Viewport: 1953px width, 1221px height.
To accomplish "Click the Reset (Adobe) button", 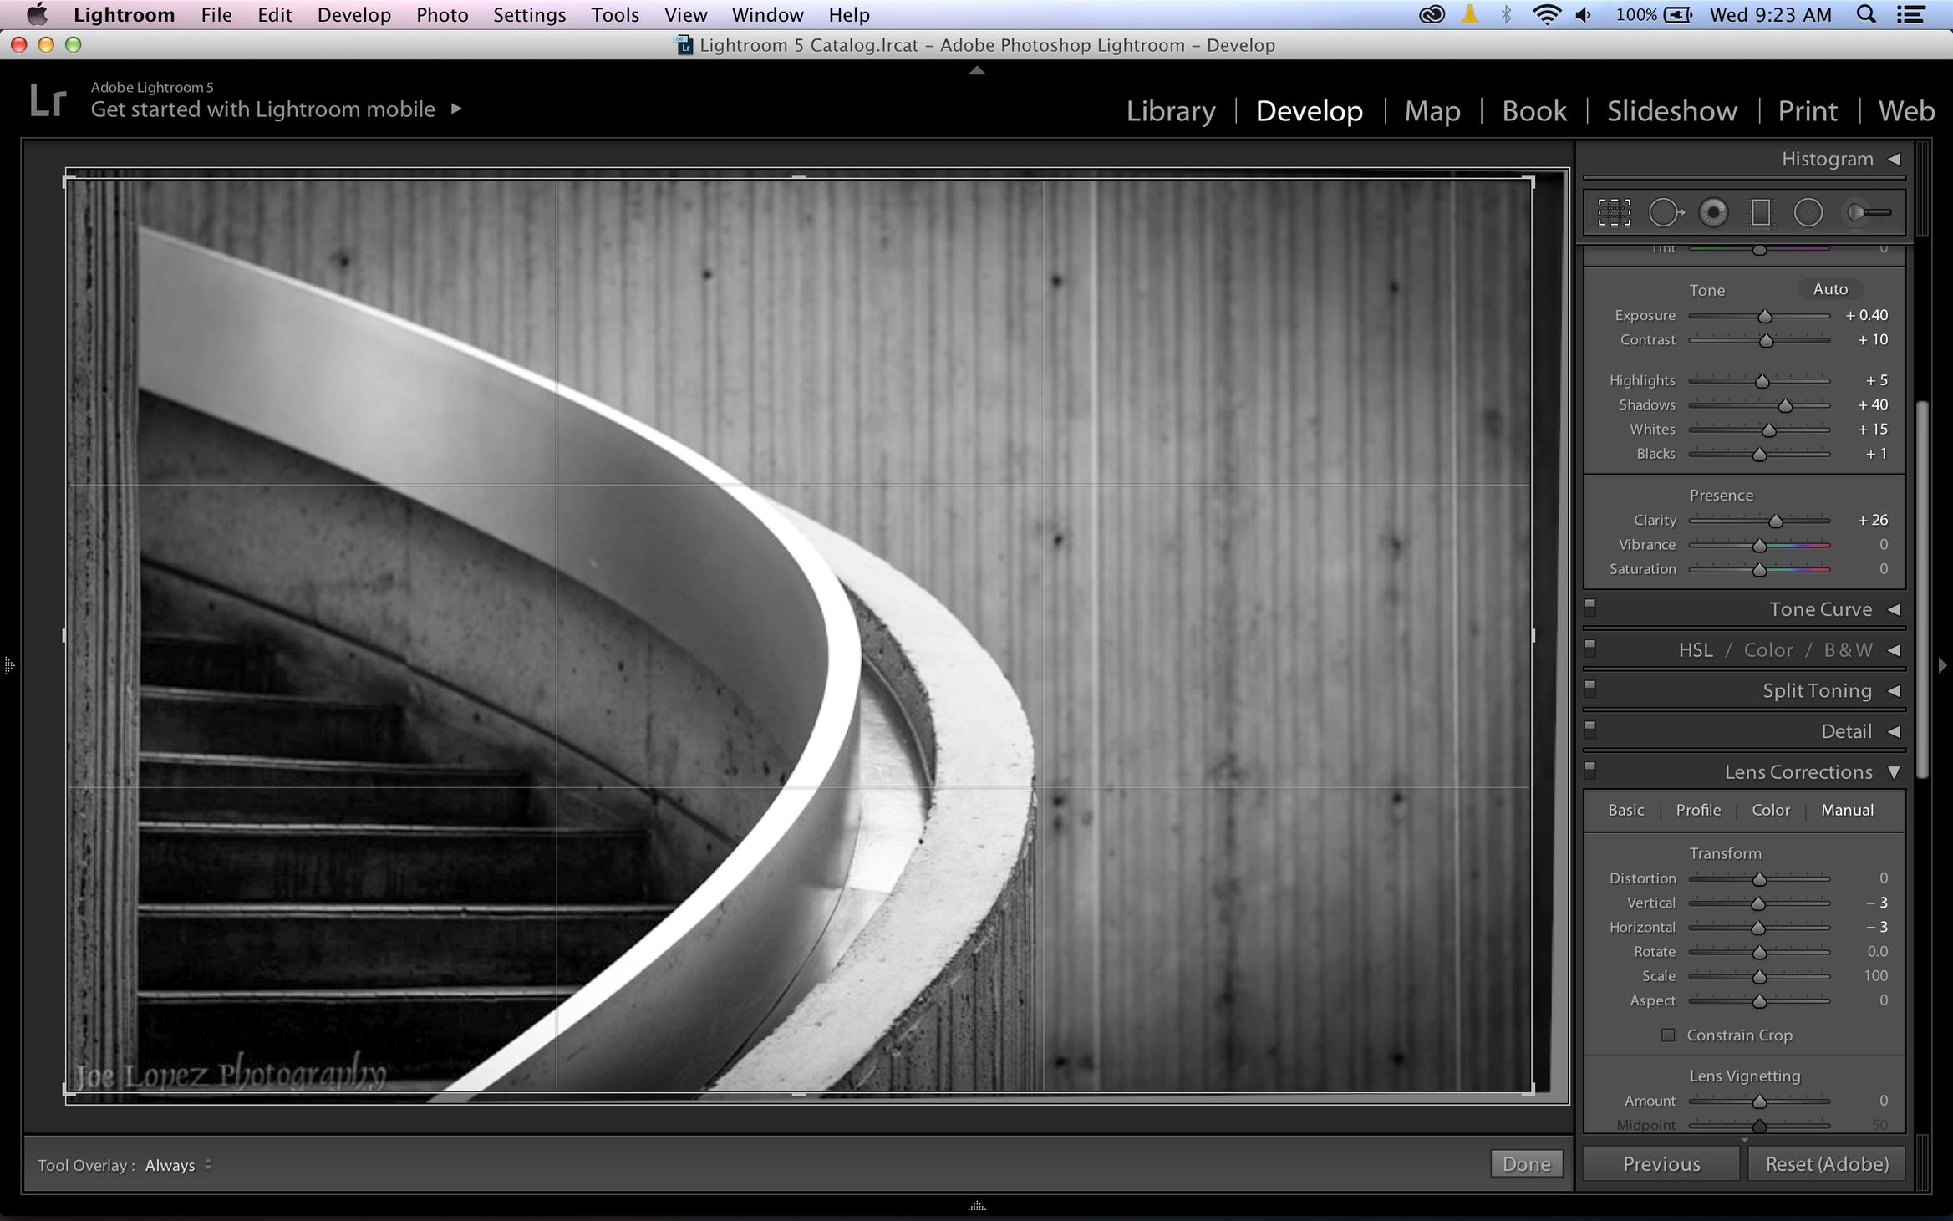I will (x=1826, y=1164).
